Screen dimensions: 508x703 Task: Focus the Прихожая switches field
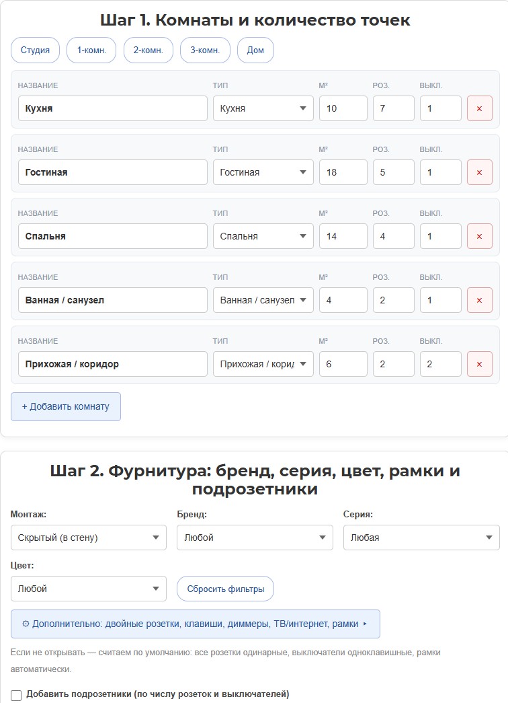pos(440,364)
